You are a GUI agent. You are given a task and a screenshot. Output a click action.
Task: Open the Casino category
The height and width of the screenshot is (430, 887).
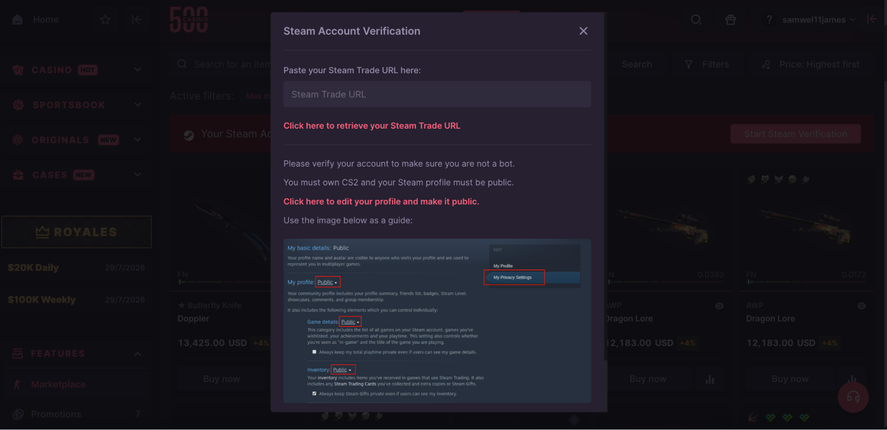[x=51, y=70]
